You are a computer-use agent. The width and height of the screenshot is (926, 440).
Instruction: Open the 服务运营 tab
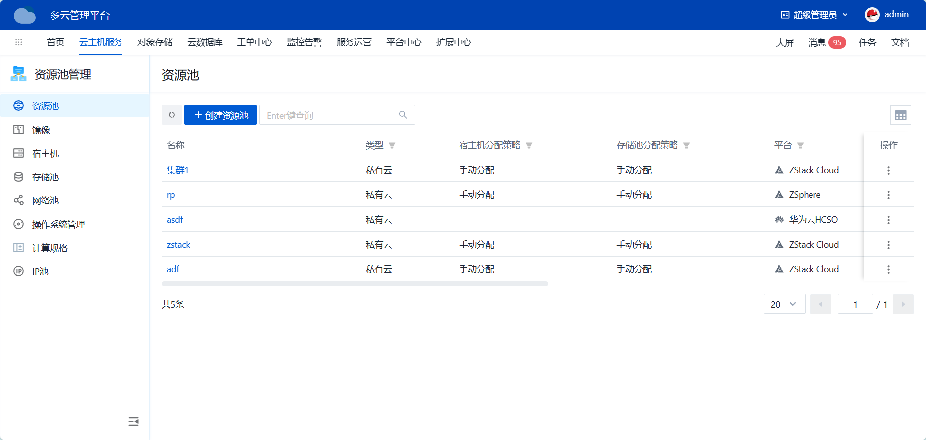coord(354,42)
